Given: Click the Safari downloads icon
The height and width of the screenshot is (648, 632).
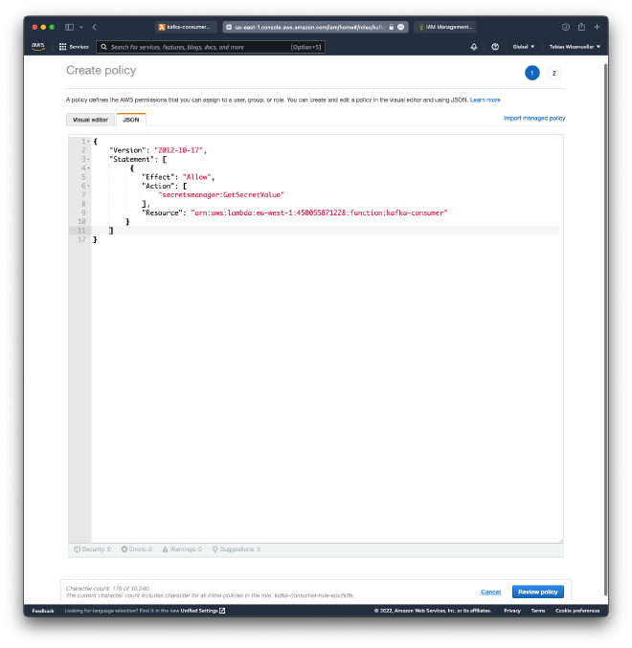Looking at the screenshot, I should tap(565, 27).
